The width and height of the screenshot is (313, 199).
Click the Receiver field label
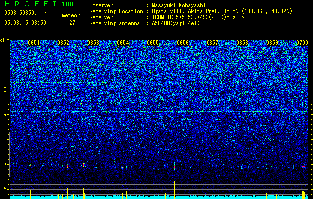coord(101,17)
